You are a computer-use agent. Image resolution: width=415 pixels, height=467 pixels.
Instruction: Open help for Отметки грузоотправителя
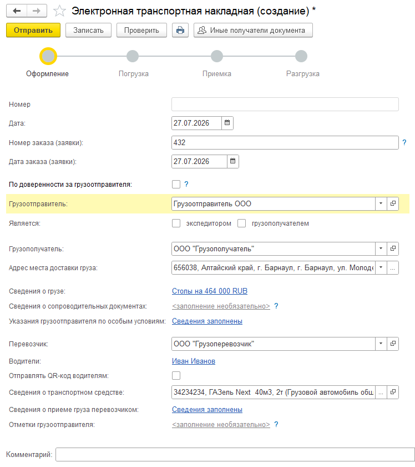coord(276,424)
